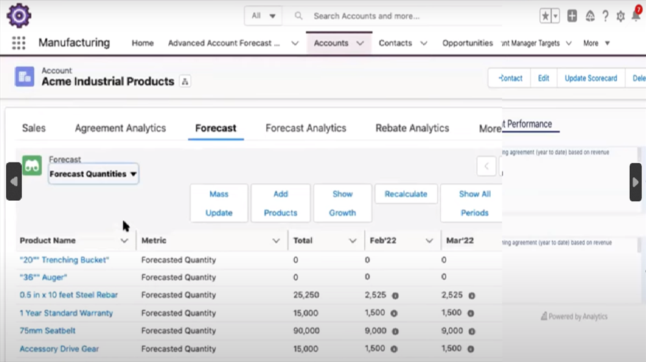This screenshot has height=362, width=646.
Task: Click the right black carousel arrow
Action: [636, 182]
